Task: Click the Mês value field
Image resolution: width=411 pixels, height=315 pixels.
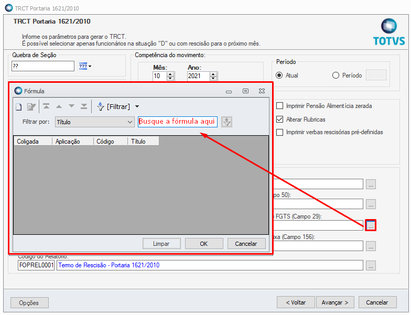Action: click(x=160, y=77)
